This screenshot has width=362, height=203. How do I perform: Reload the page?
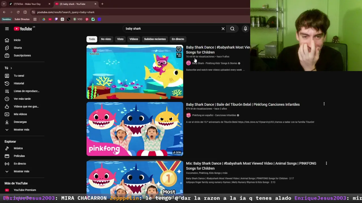coord(18,12)
